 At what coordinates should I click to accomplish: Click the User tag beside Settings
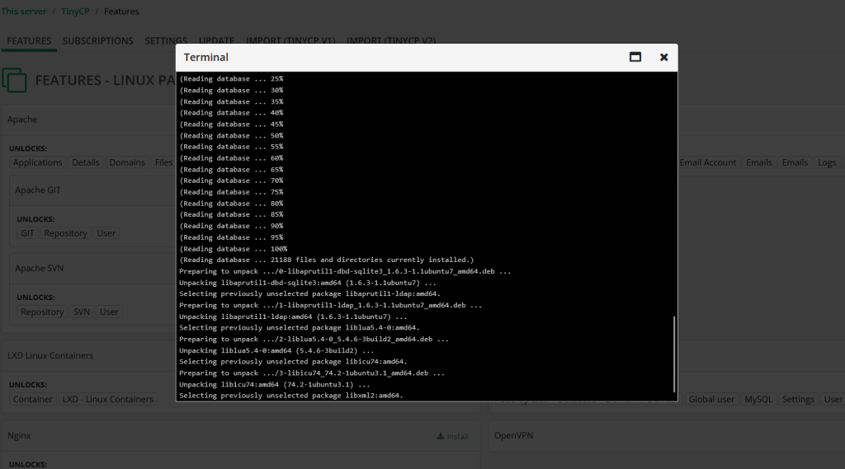pyautogui.click(x=833, y=399)
